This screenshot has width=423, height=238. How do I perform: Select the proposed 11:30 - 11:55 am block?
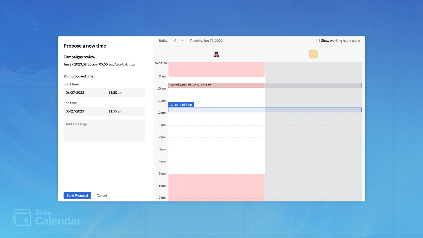coord(265,110)
